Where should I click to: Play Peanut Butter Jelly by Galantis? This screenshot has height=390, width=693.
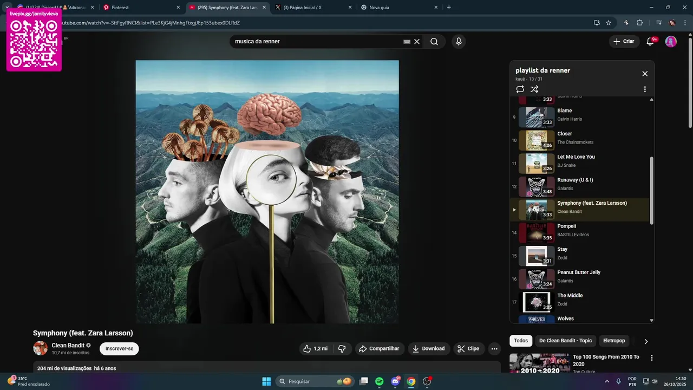point(580,279)
